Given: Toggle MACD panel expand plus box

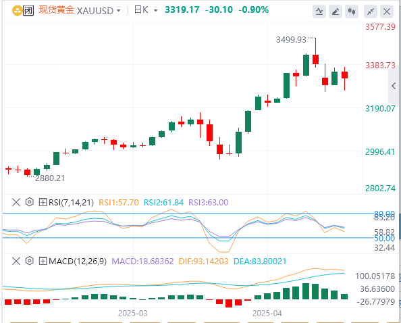Looking at the screenshot, I should pos(43,262).
